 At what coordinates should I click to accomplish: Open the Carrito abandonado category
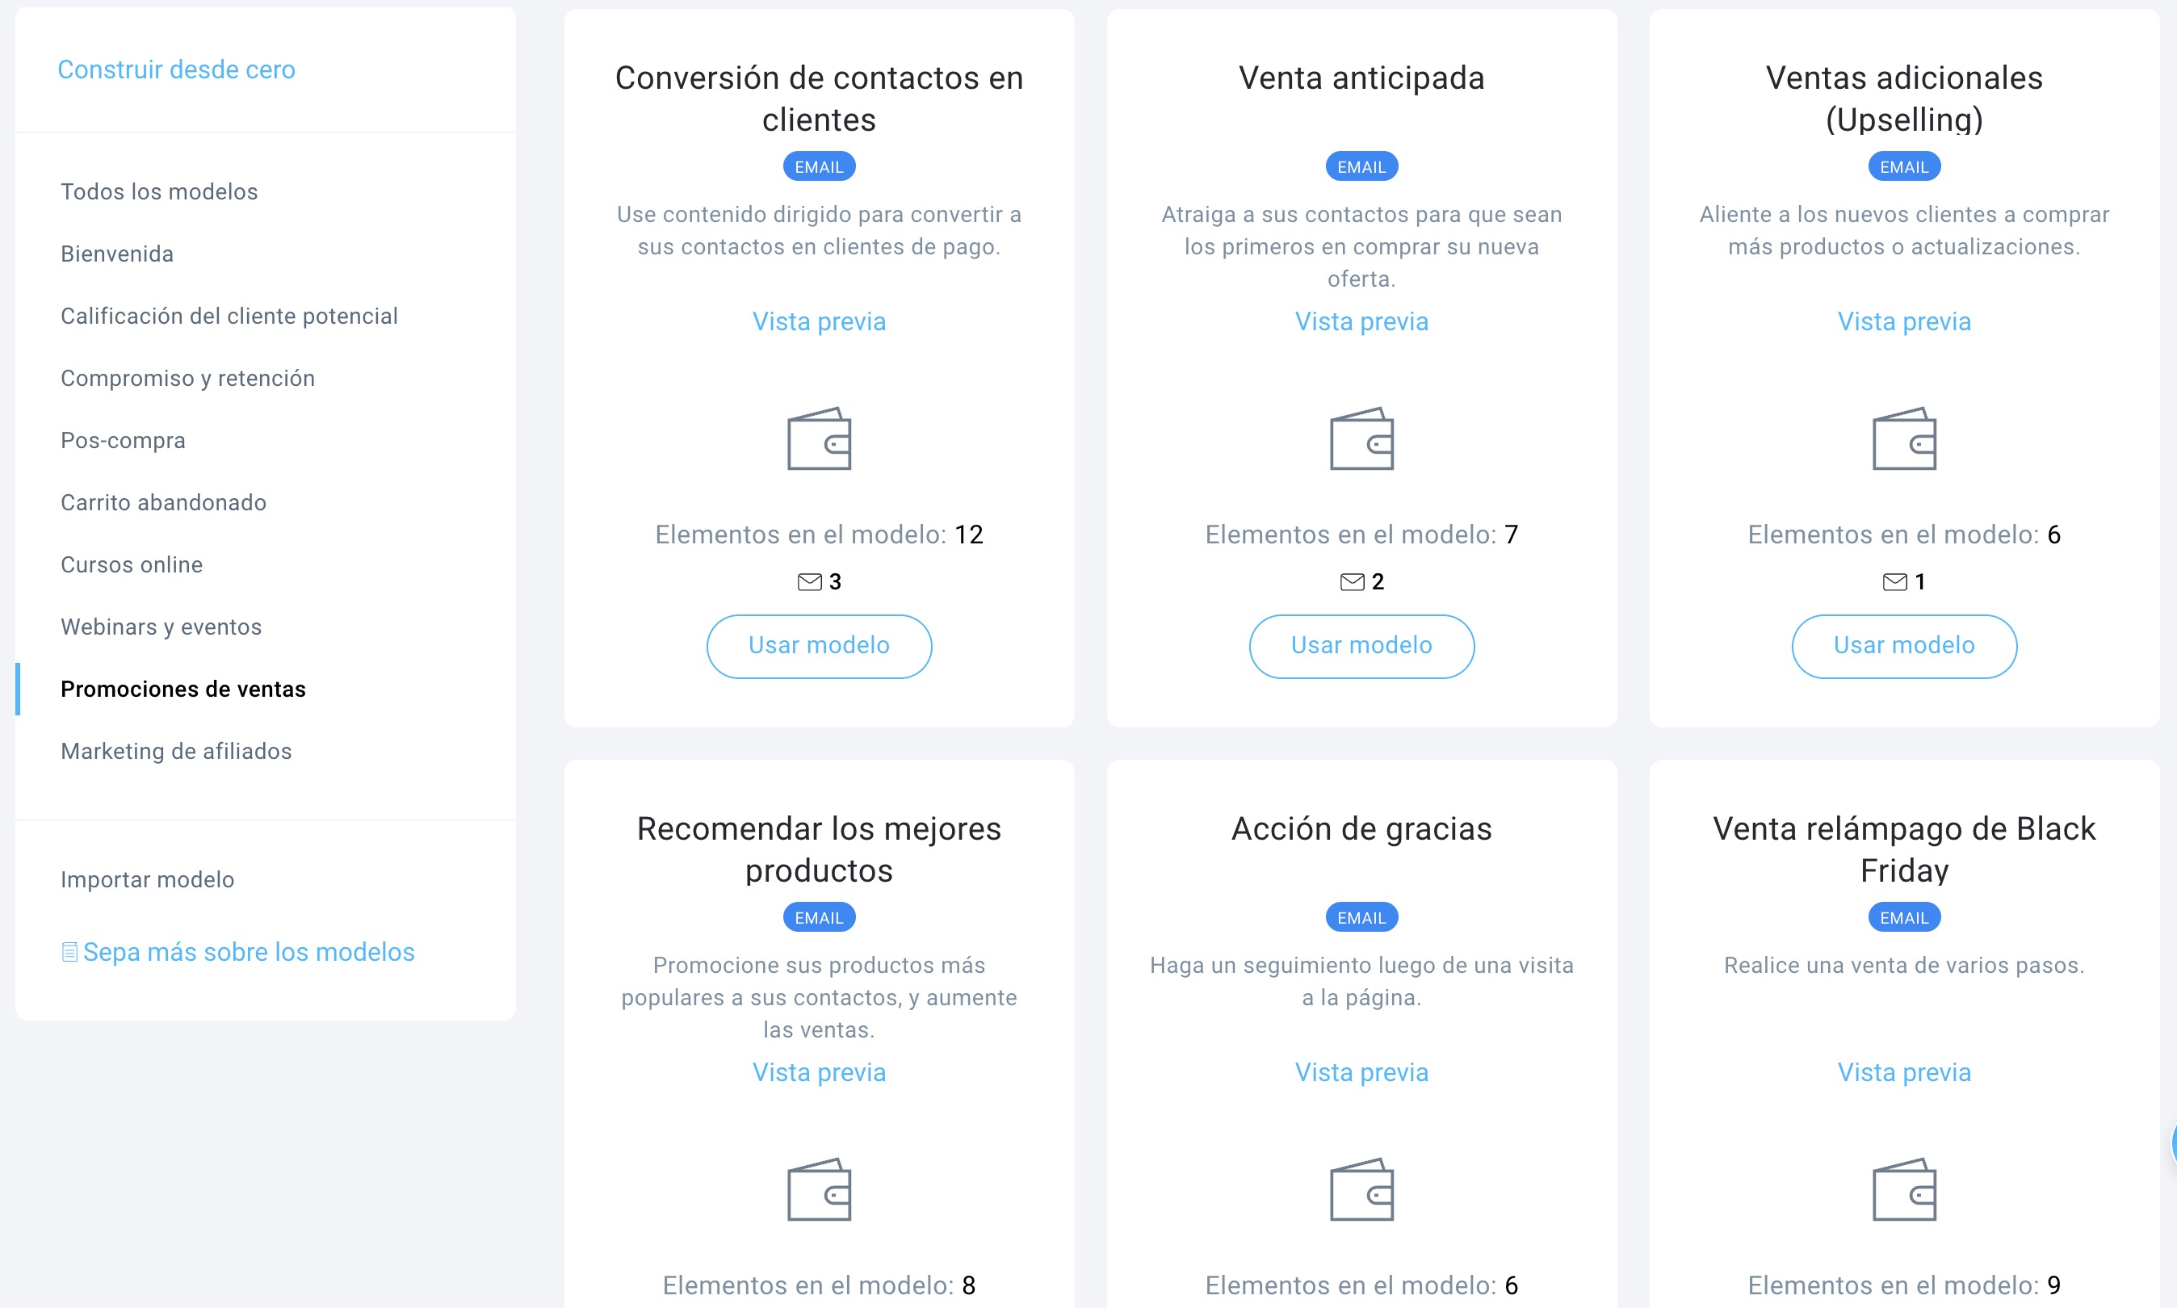click(163, 502)
